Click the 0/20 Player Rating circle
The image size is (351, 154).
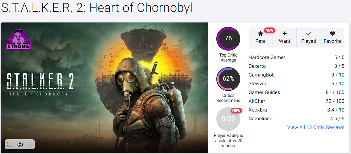(228, 119)
